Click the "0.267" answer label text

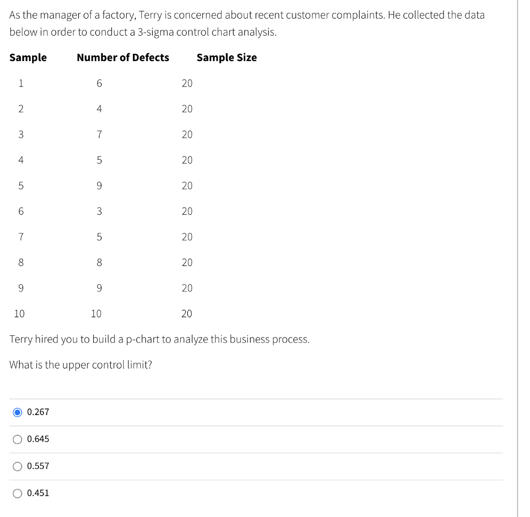tap(38, 412)
